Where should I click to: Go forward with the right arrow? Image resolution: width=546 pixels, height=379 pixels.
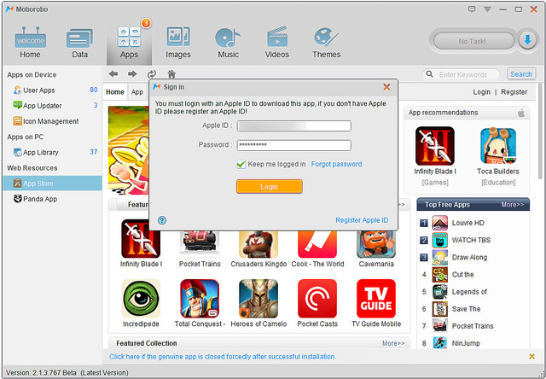[132, 74]
